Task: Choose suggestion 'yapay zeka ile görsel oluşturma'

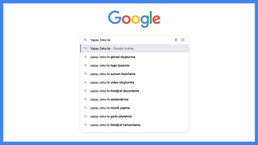Action: (x=135, y=57)
